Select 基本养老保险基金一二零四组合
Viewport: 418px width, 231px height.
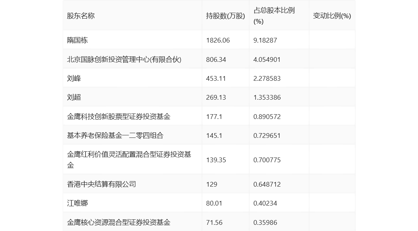[115, 135]
